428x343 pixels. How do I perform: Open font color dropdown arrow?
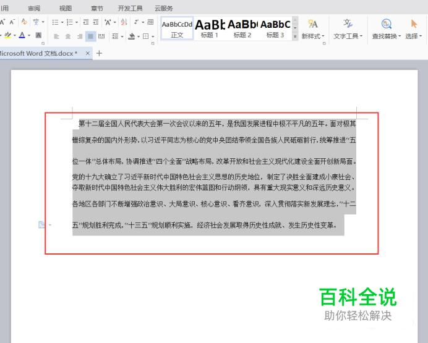(29, 35)
